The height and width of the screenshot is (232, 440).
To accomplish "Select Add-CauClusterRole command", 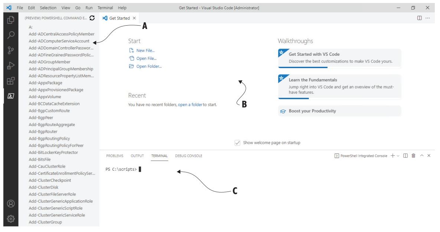I will [47, 166].
